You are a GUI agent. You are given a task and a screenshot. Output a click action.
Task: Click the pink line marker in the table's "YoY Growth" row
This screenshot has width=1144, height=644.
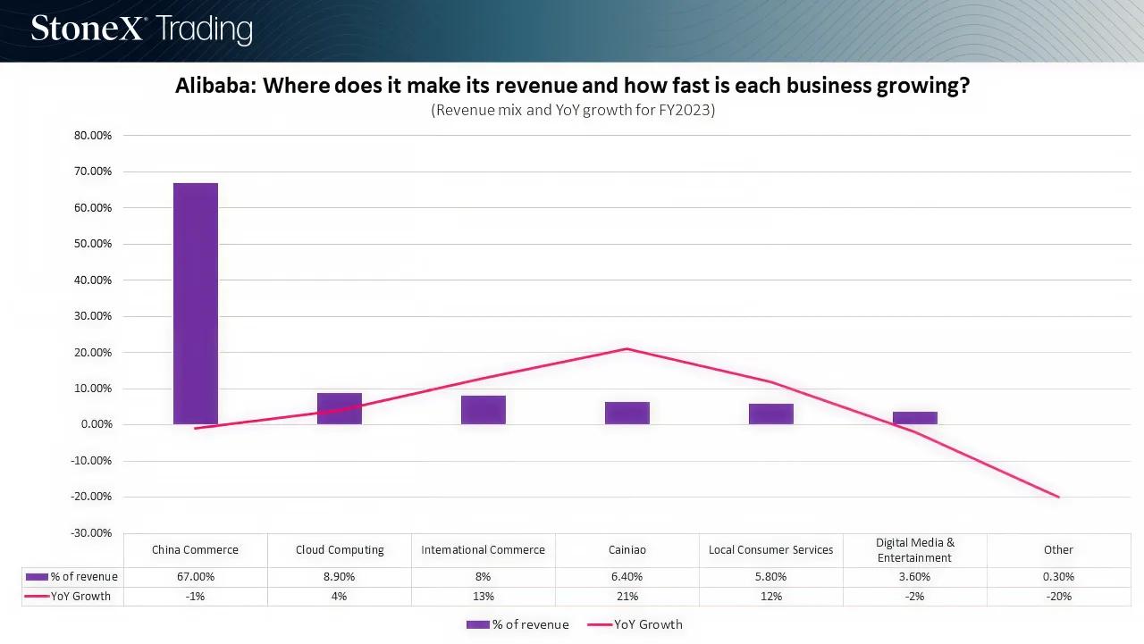coord(37,597)
